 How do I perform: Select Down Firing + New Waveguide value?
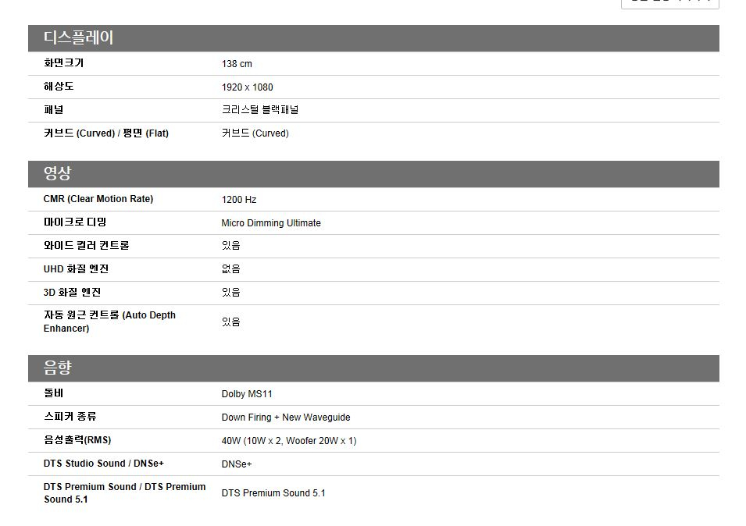(286, 417)
